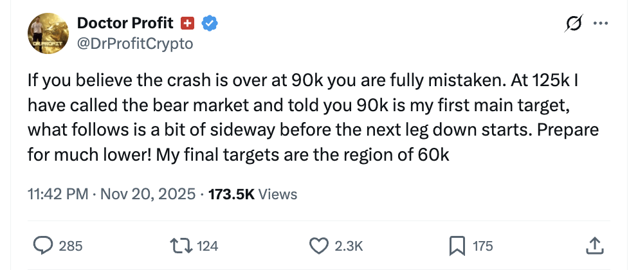The image size is (629, 270).
Task: Click the Doctor Profit profile avatar
Action: point(47,33)
